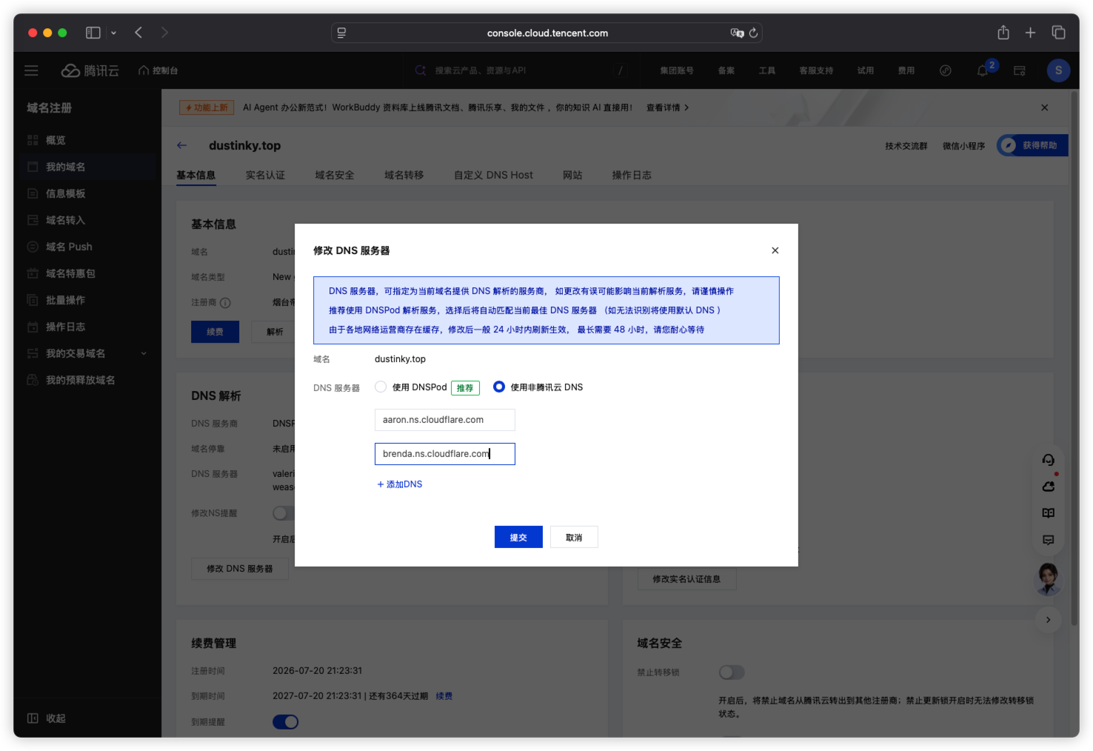
Task: Open the window icon left of avatar
Action: 1020,70
